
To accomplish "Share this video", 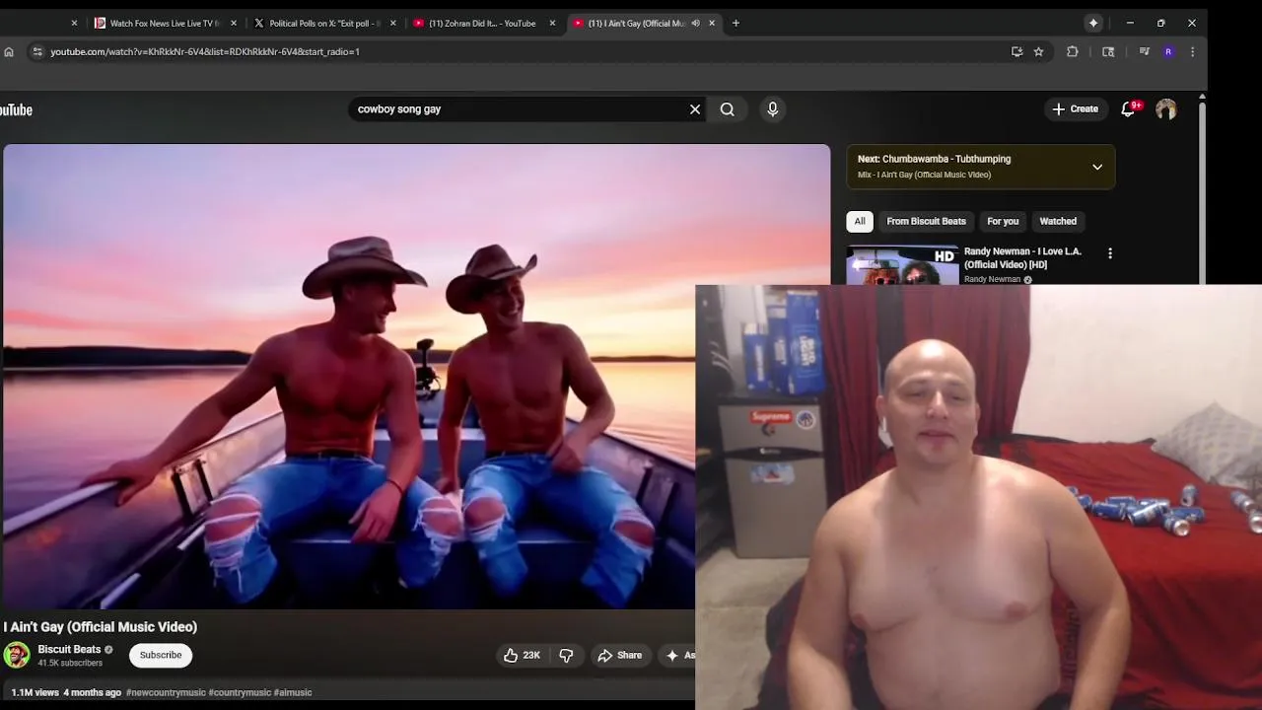I will [x=620, y=655].
